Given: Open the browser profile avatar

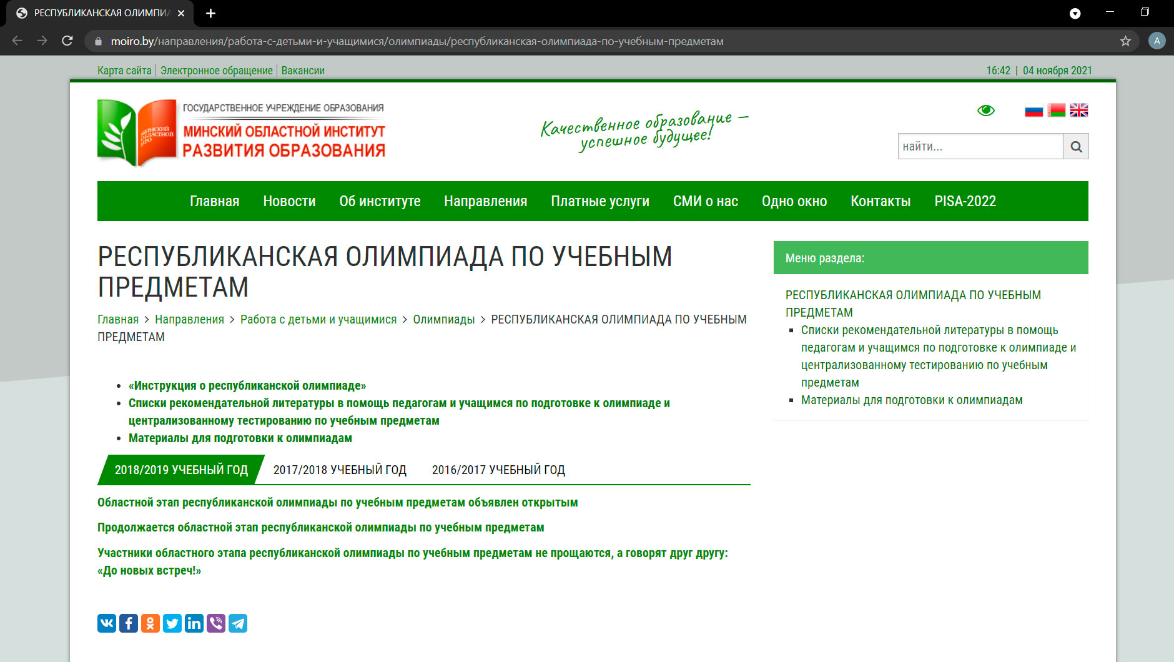Looking at the screenshot, I should (x=1157, y=41).
